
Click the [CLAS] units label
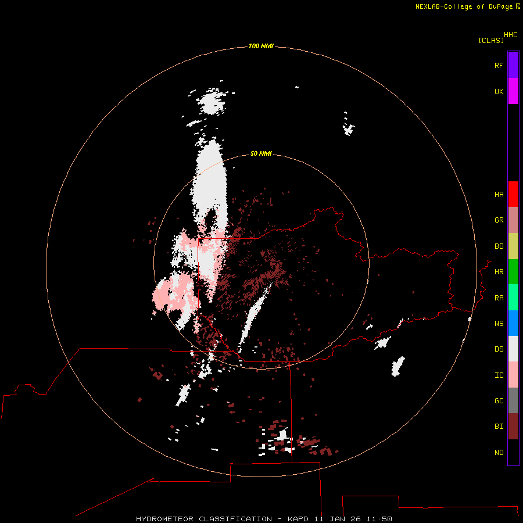[491, 40]
